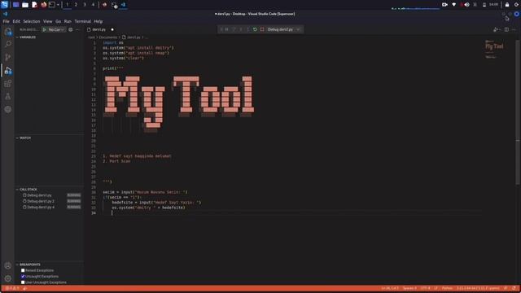Click the Spaces indentation setting in status bar
This screenshot has height=293, width=521.
tap(409, 288)
